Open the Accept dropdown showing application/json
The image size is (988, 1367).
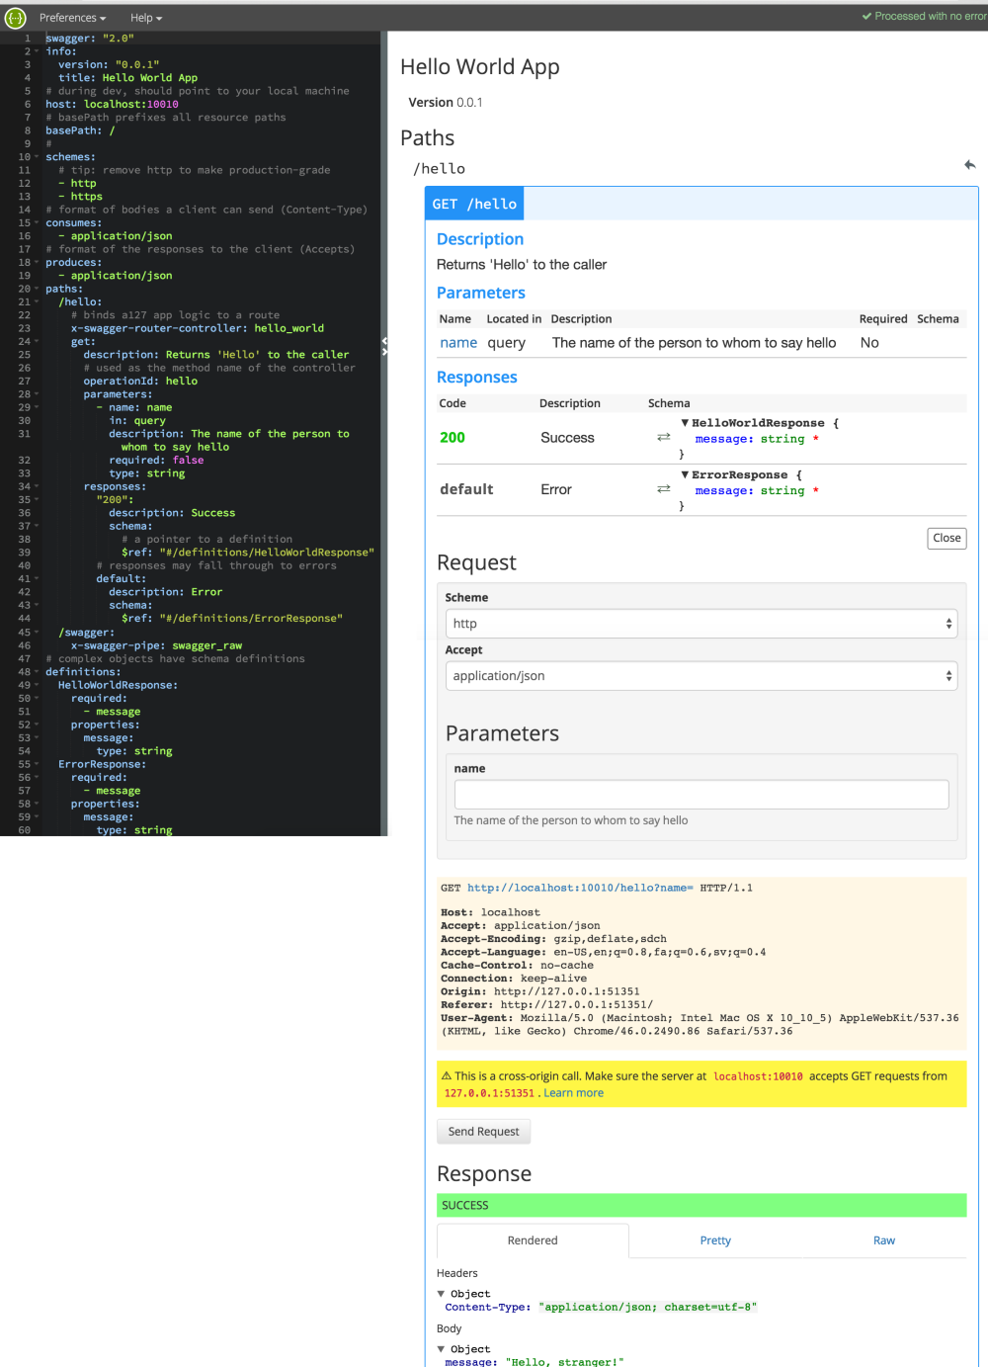700,676
